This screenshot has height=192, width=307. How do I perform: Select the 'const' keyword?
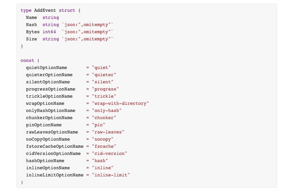click(27, 61)
